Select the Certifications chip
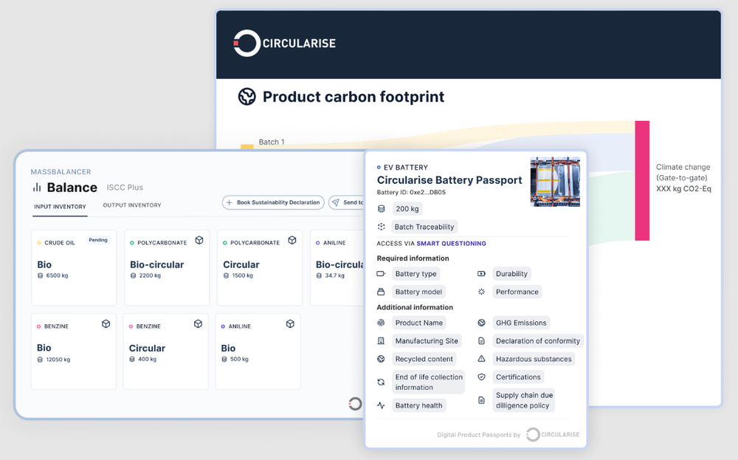This screenshot has height=460, width=738. 518,377
